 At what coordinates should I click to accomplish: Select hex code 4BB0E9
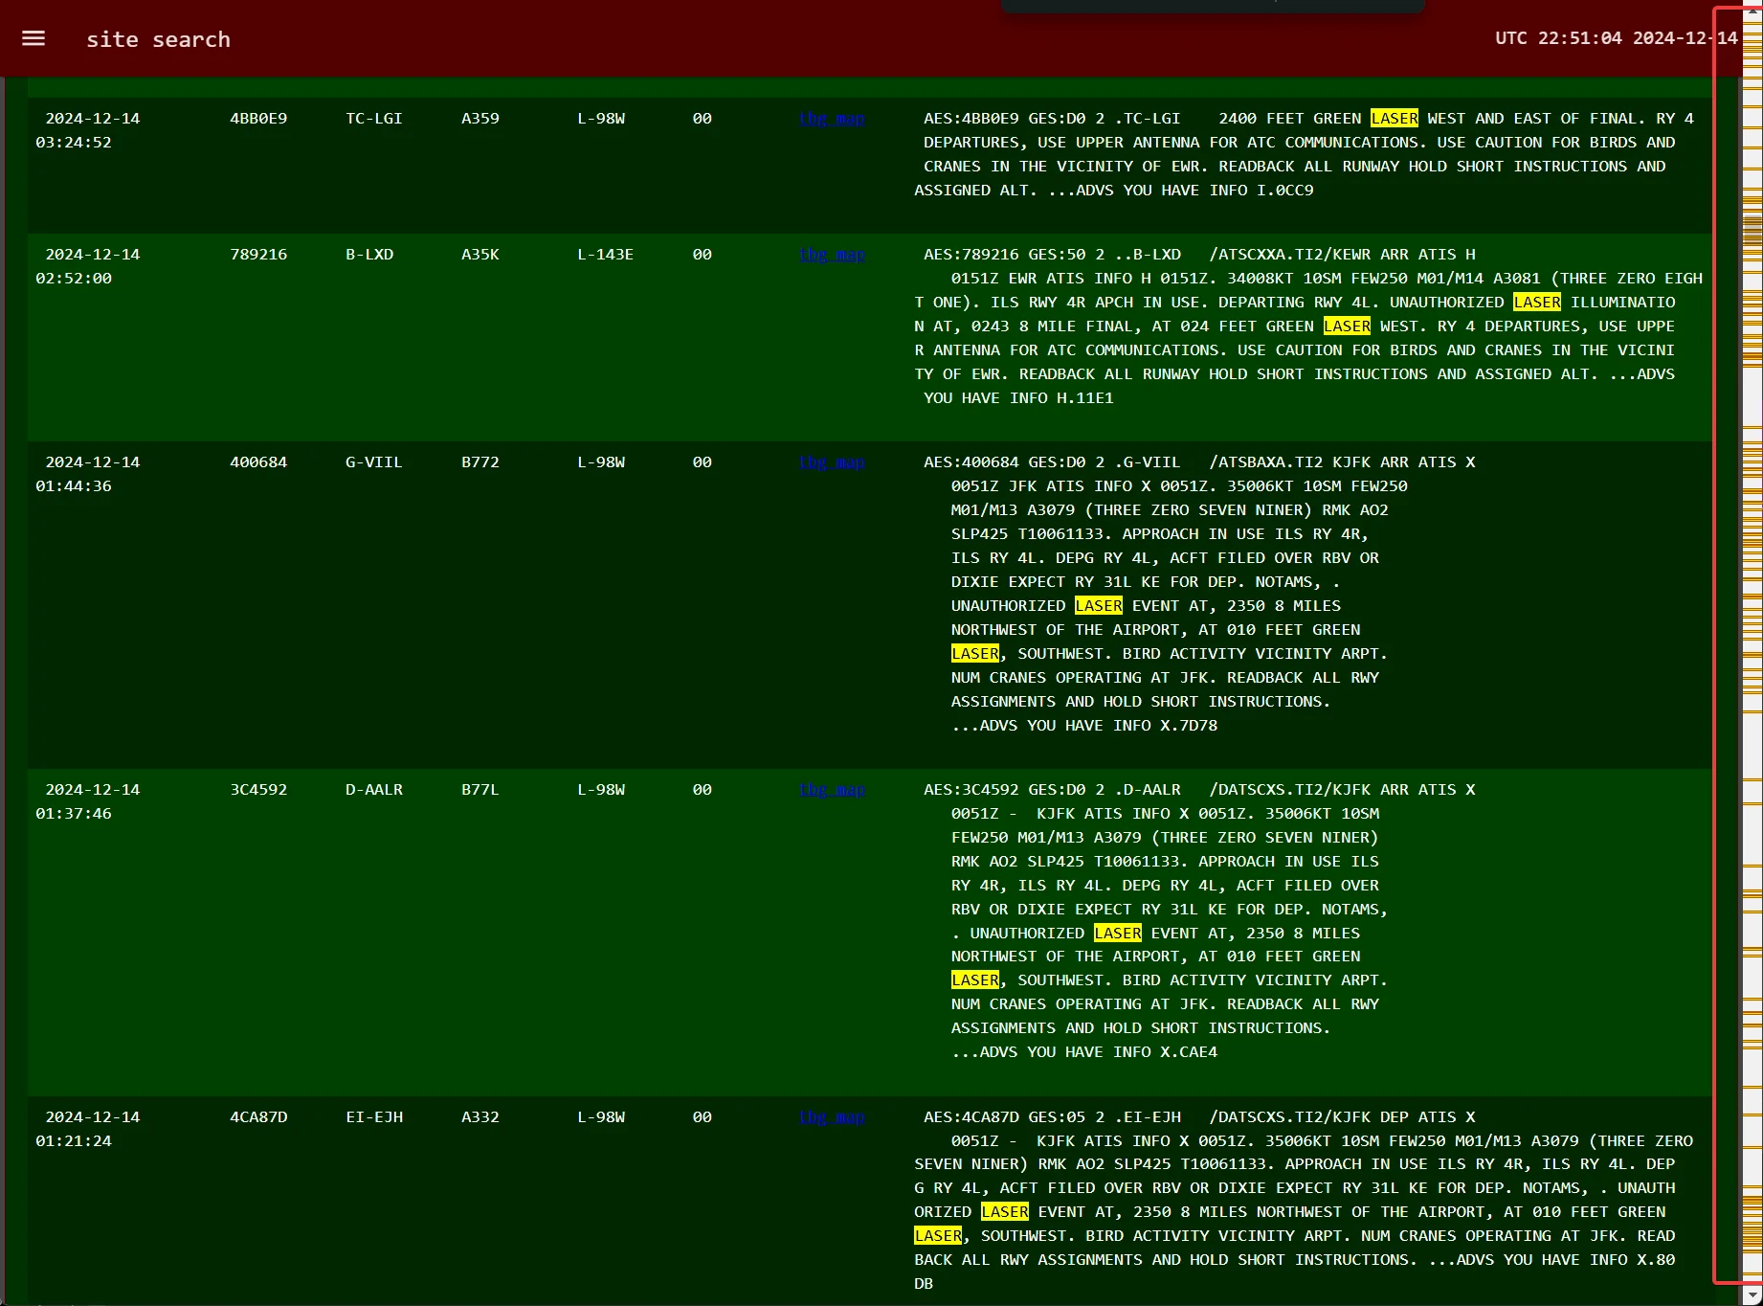(258, 119)
